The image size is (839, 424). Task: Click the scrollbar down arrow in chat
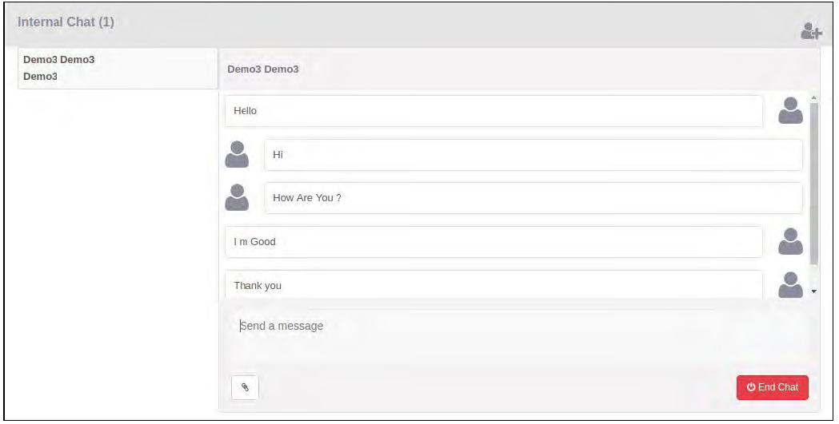(x=814, y=291)
